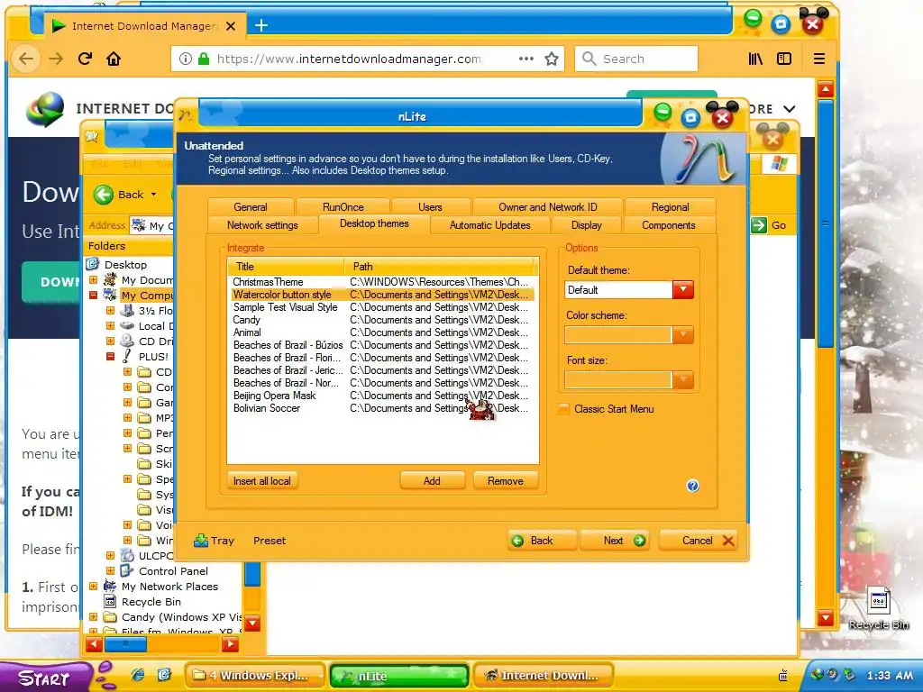Launch Internet Explorer from quick launch
This screenshot has height=692, width=923.
point(138,674)
